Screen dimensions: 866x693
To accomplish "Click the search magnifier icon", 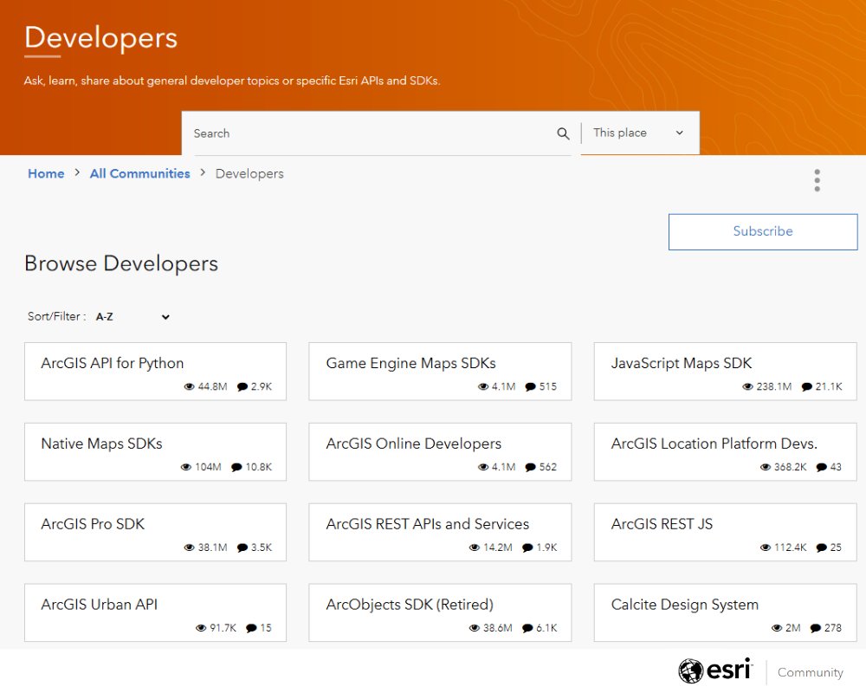I will pos(563,133).
